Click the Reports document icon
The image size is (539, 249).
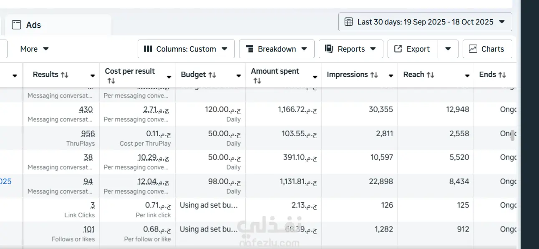click(329, 49)
